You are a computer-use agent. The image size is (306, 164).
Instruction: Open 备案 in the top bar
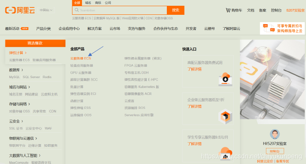pyautogui.click(x=263, y=10)
